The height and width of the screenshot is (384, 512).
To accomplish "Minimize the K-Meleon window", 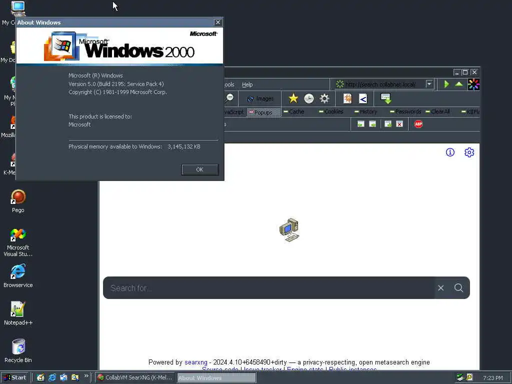I will click(457, 72).
